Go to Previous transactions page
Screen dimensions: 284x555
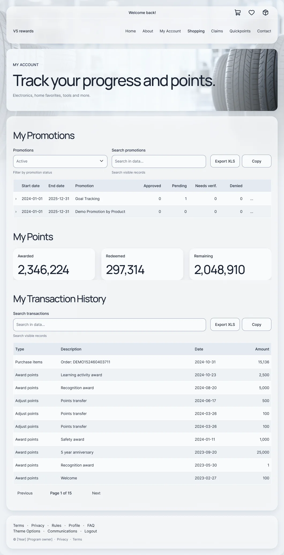click(x=25, y=493)
